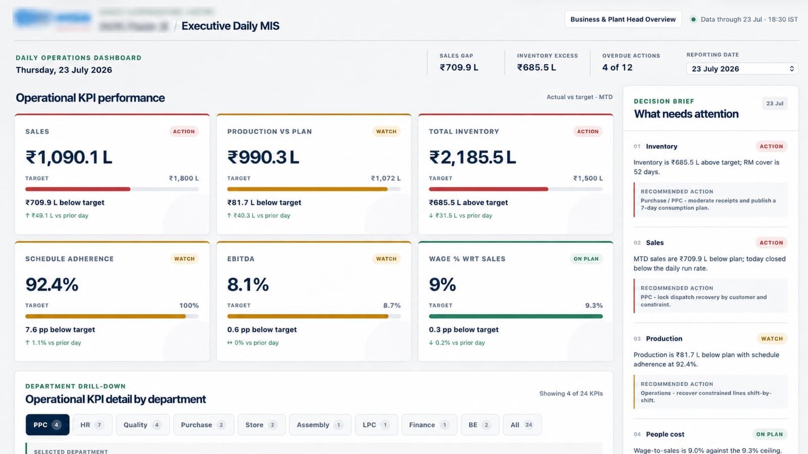Click the up arrow beside ₹49.1 L vs prior day
Screen dimensions: 808x454
tap(27, 215)
